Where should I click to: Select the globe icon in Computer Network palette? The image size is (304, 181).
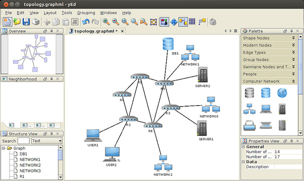coord(282,93)
